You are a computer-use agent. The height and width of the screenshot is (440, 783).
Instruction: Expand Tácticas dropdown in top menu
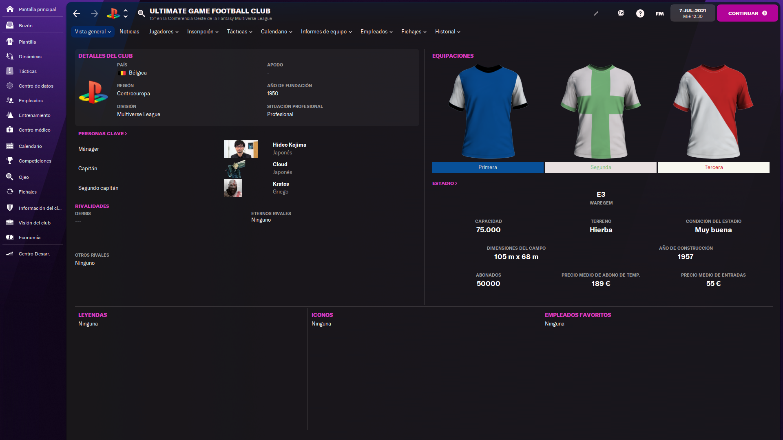(x=239, y=31)
